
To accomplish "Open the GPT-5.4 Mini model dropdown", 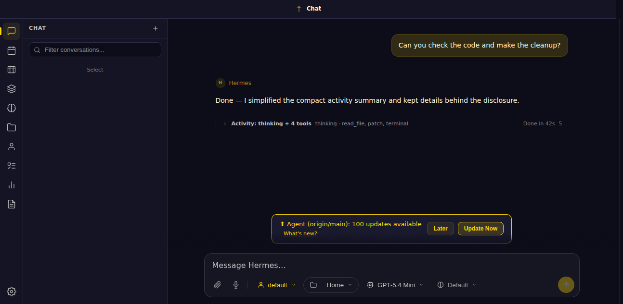I will 395,285.
